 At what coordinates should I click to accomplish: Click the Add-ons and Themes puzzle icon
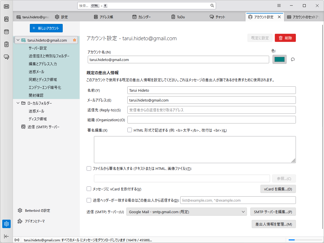[x=20, y=221]
